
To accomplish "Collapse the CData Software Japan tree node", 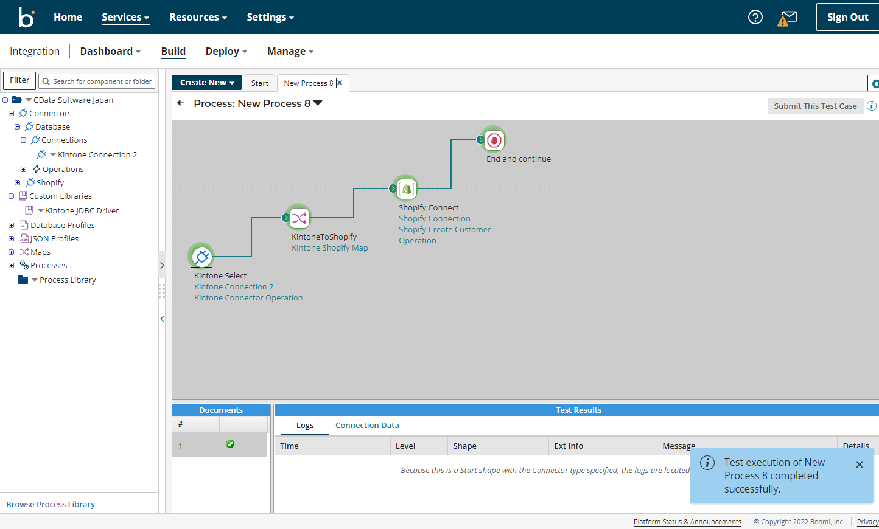I will [x=5, y=100].
